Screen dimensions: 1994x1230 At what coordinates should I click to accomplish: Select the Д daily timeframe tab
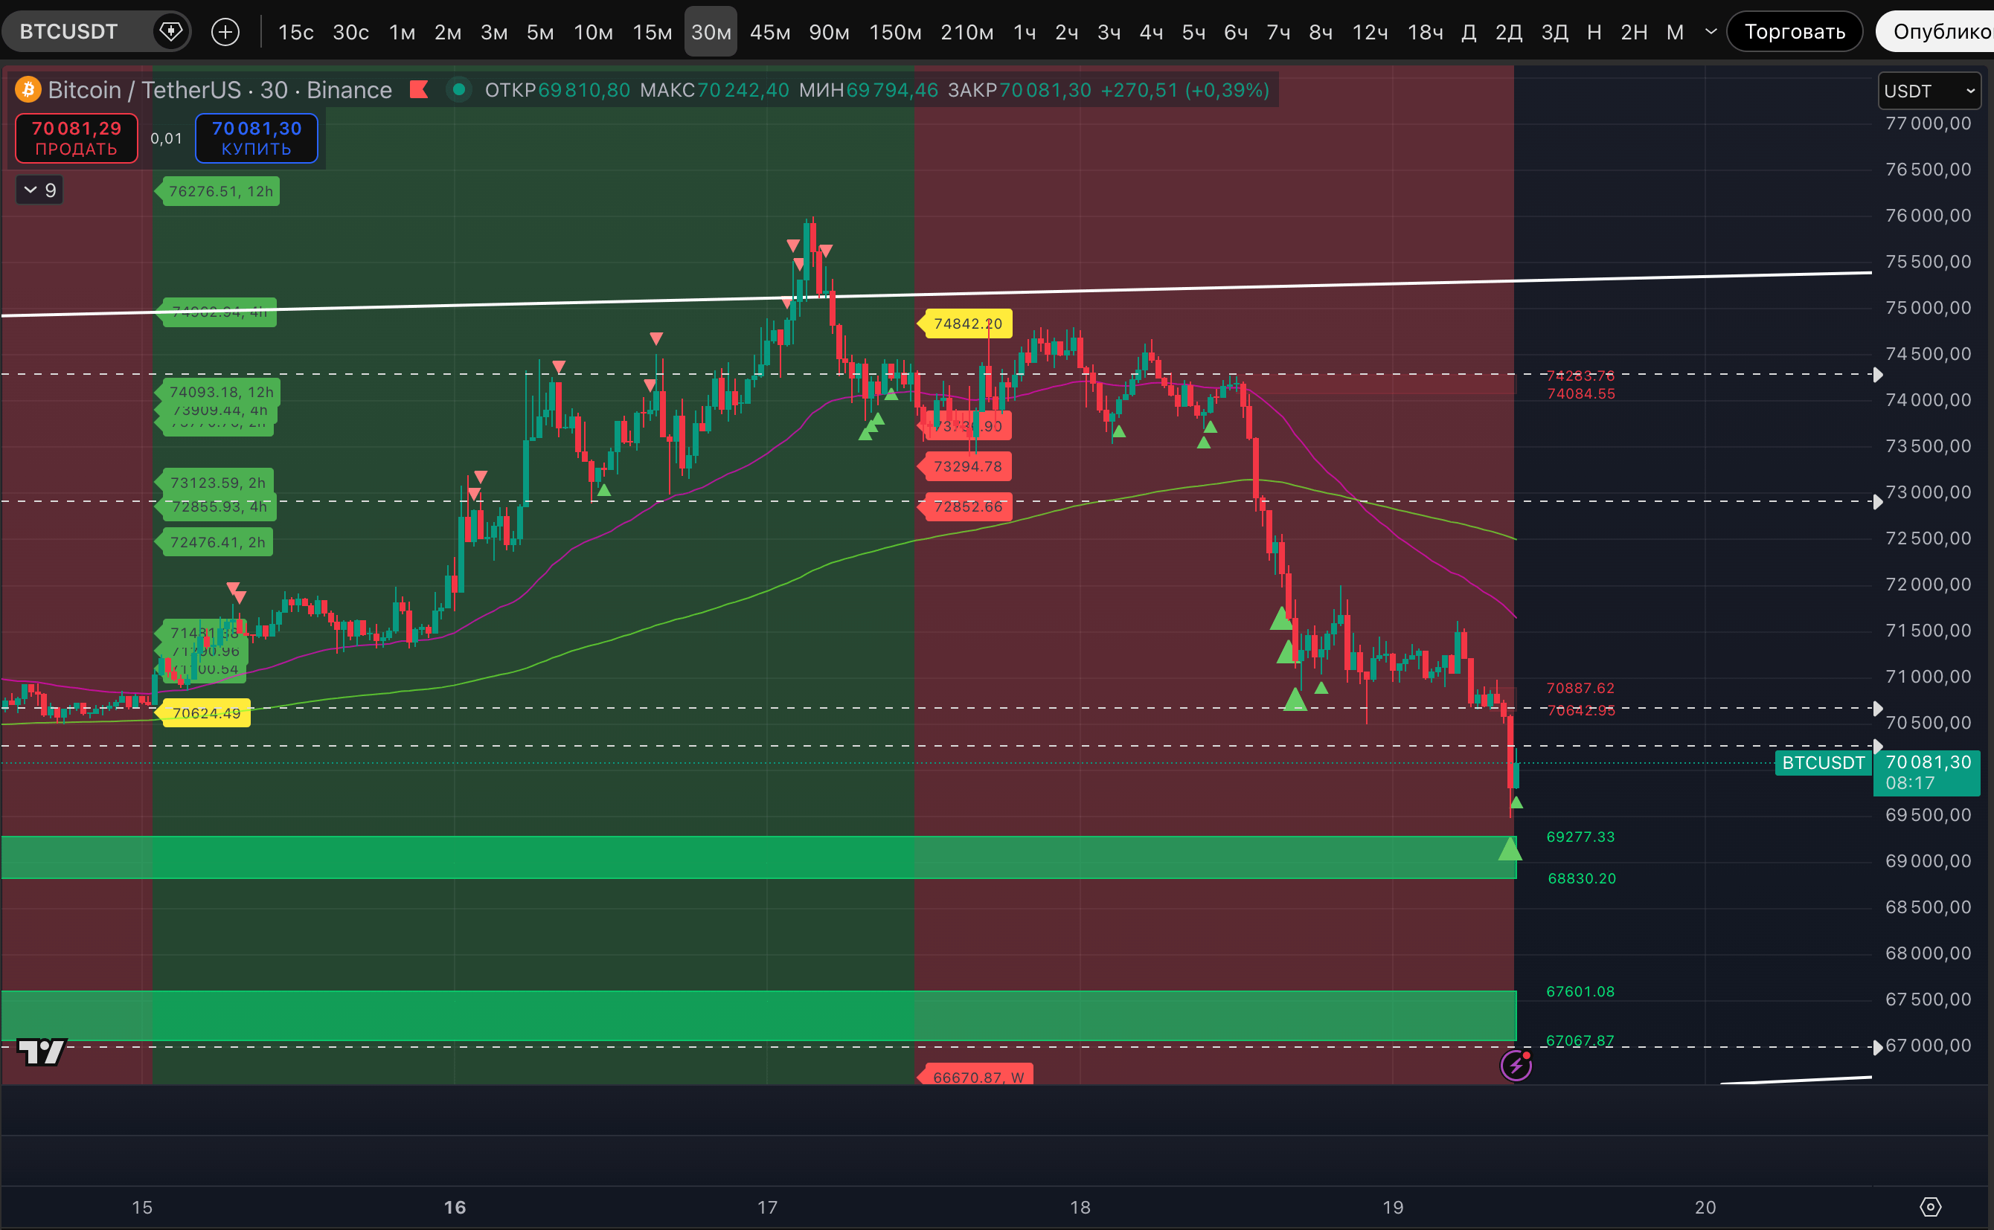1469,32
